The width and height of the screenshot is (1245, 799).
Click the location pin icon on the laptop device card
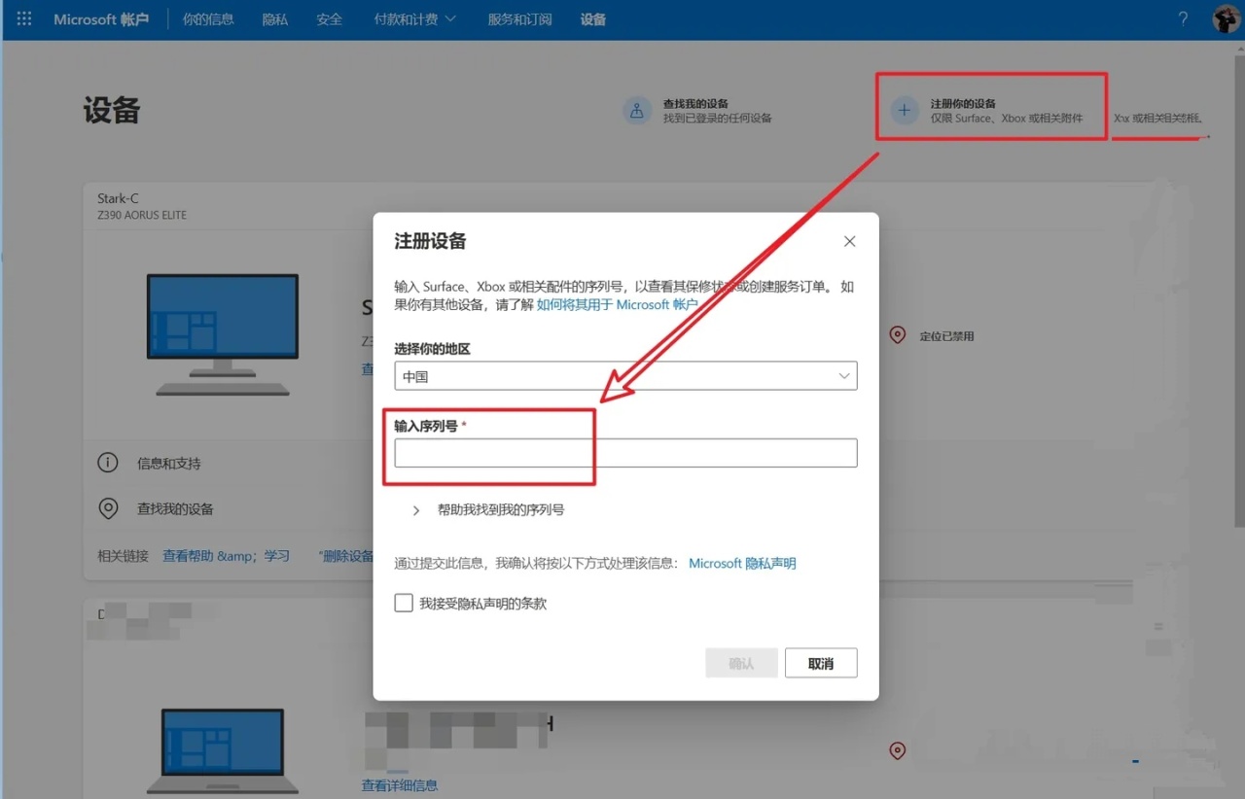tap(898, 750)
